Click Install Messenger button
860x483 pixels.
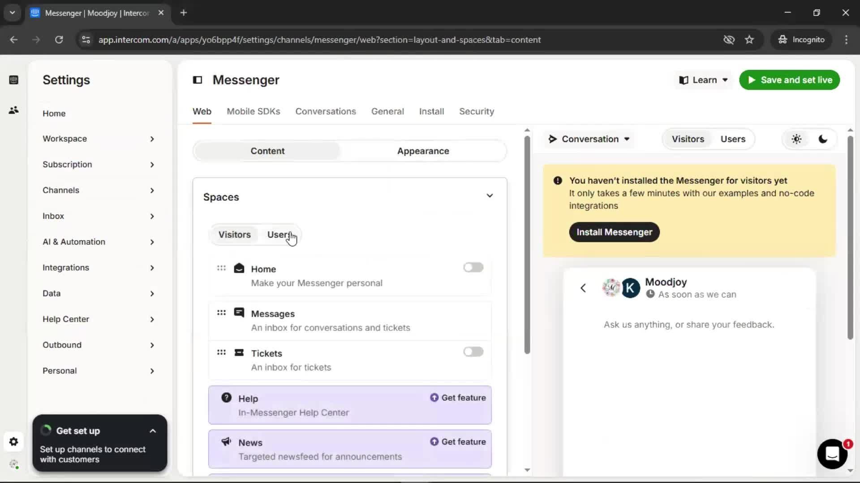(x=614, y=232)
